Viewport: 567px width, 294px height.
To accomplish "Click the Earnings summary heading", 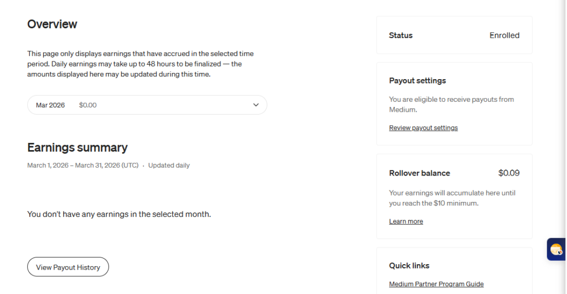I will pyautogui.click(x=77, y=147).
